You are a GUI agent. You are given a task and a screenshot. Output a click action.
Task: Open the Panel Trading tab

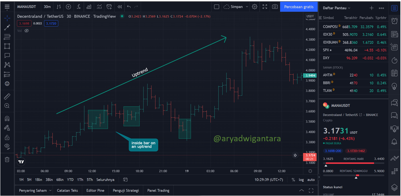click(158, 191)
